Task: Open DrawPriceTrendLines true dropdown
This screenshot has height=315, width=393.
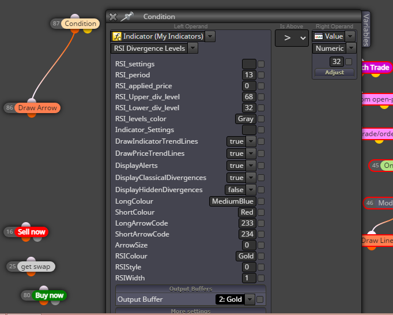Action: [x=251, y=153]
